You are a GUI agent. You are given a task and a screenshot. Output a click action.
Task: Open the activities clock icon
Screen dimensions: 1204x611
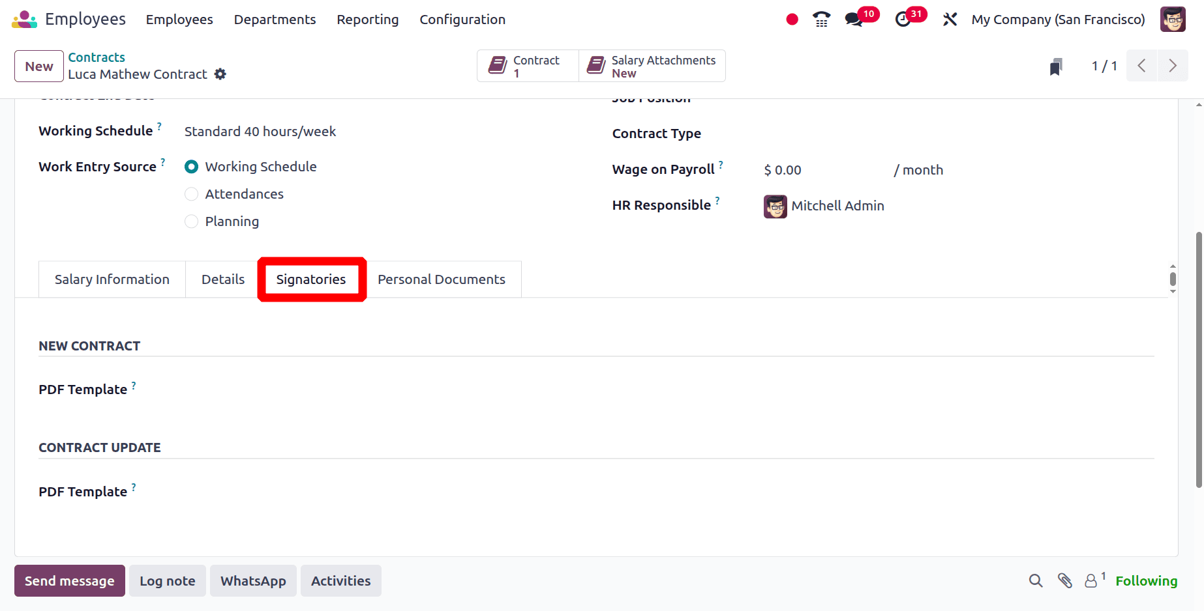point(903,20)
